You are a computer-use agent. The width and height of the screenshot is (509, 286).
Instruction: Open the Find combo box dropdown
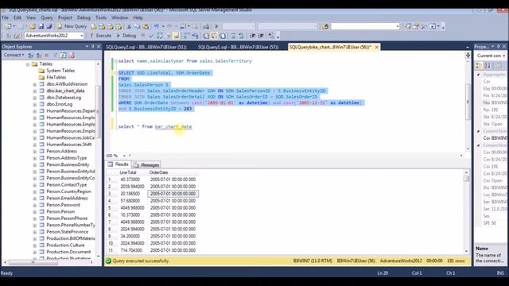coord(398,26)
